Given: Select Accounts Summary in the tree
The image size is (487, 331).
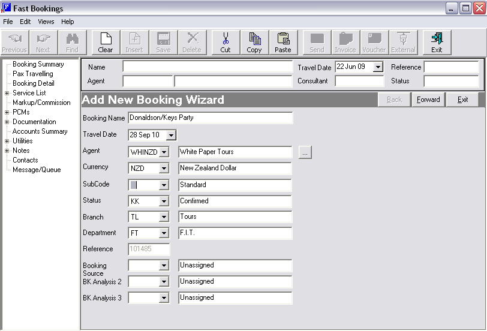Looking at the screenshot, I should [x=40, y=132].
